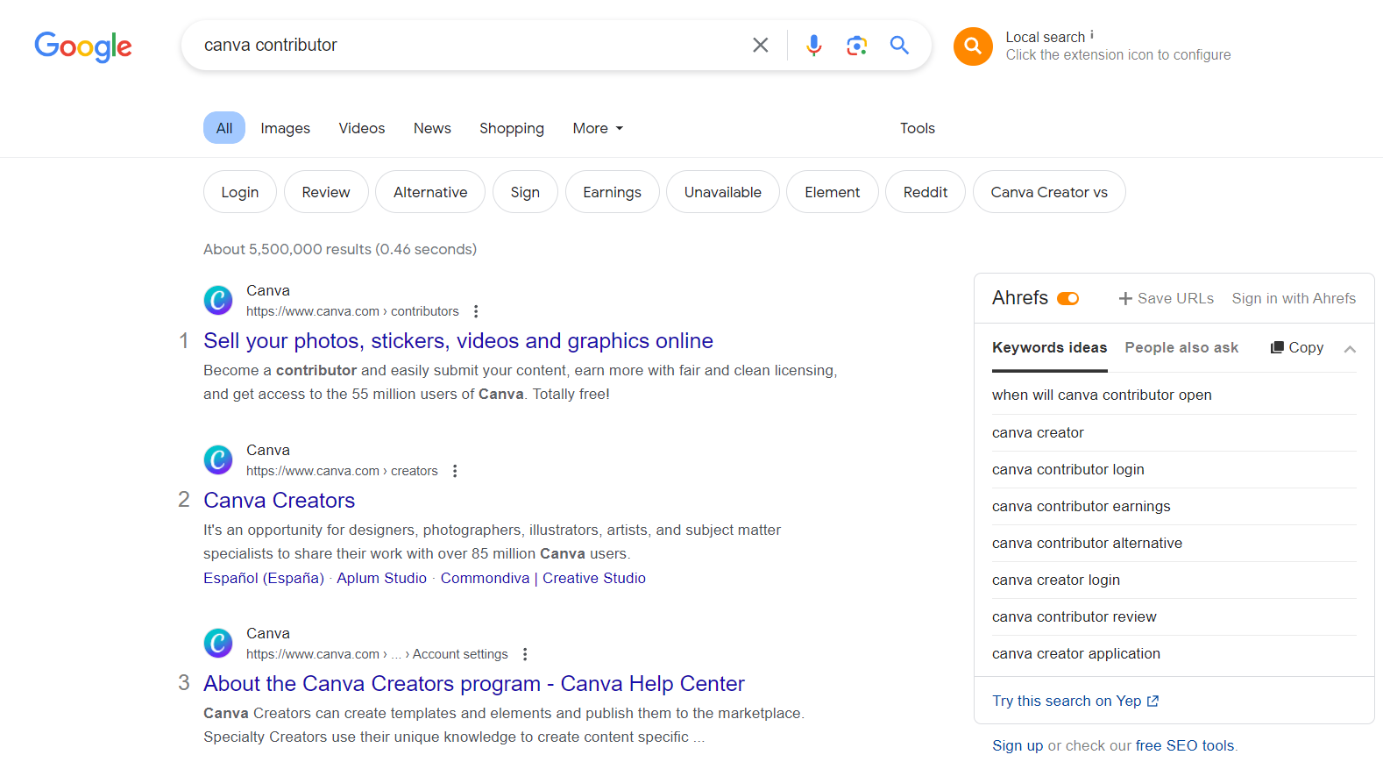
Task: Click the Ahrefs panel title
Action: 1020,298
